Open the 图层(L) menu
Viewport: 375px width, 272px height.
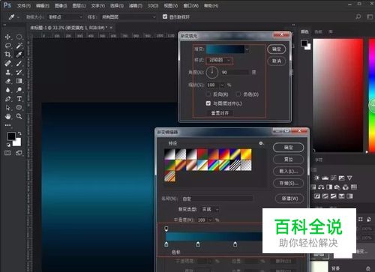[x=79, y=5]
